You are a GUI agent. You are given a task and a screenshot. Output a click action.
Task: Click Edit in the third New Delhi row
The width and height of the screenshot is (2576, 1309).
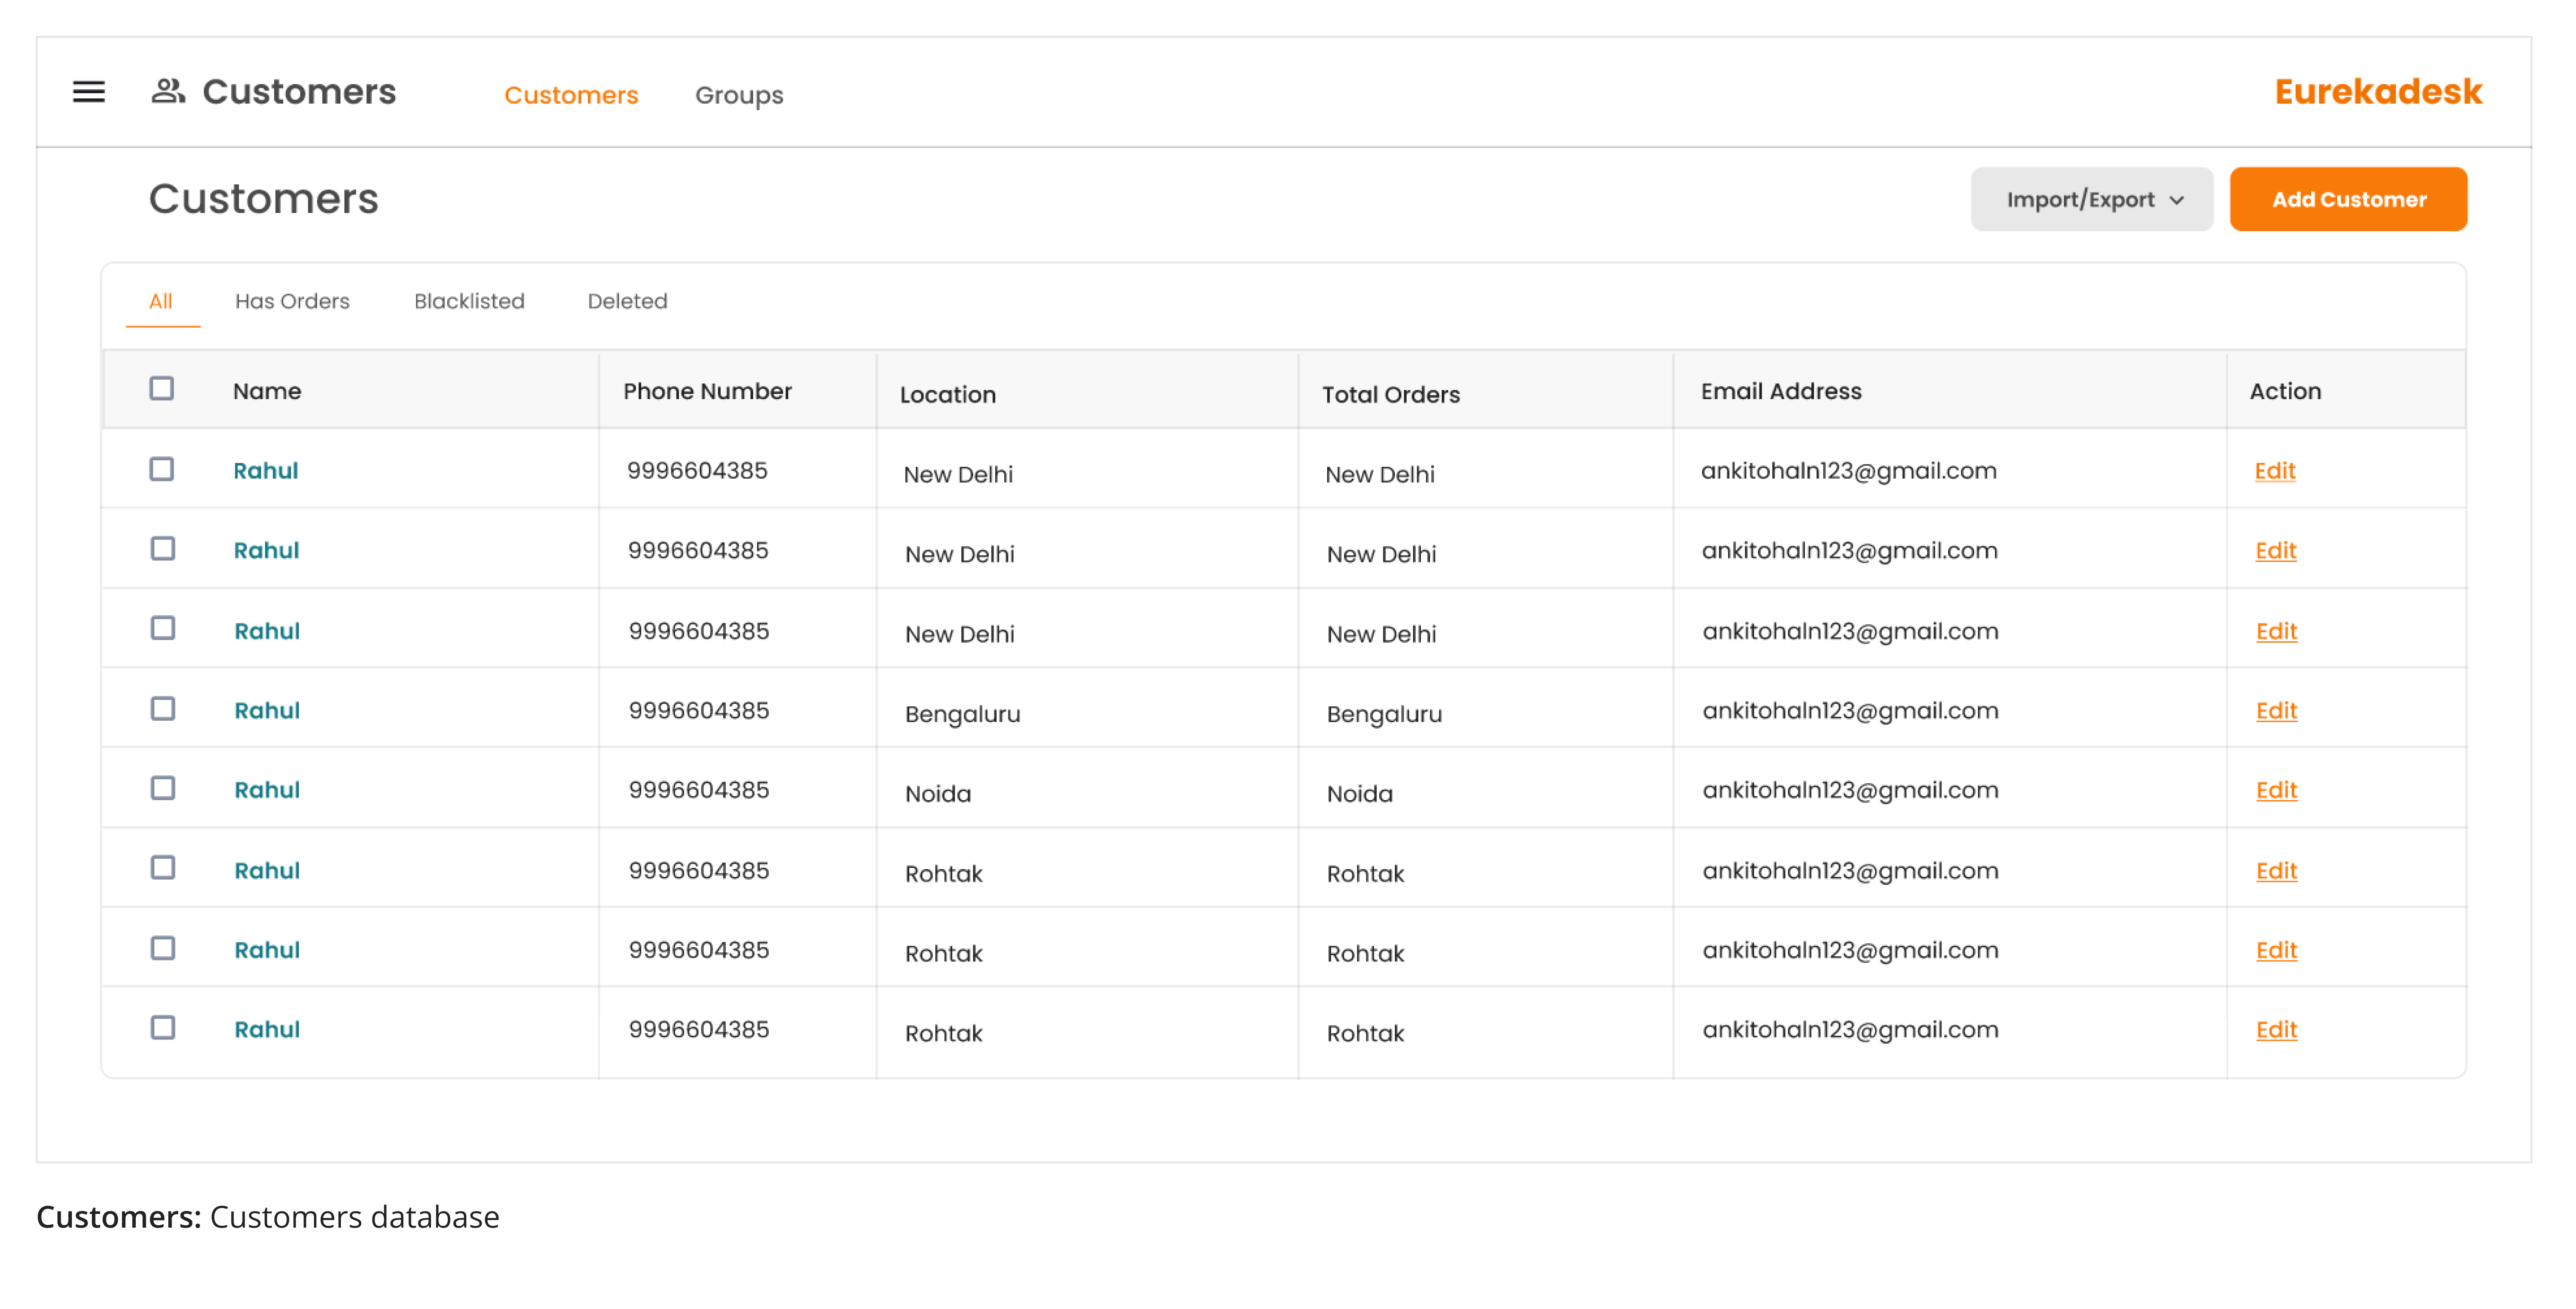2276,632
